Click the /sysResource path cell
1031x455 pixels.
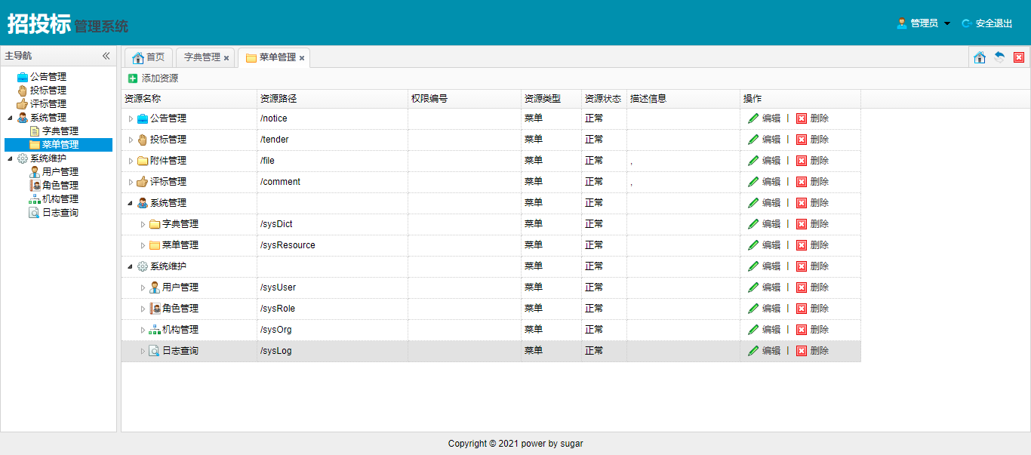[x=333, y=245]
